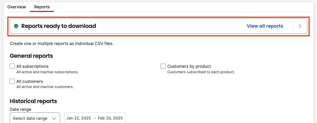Switch to the Overview tab
The height and width of the screenshot is (123, 317).
click(16, 7)
